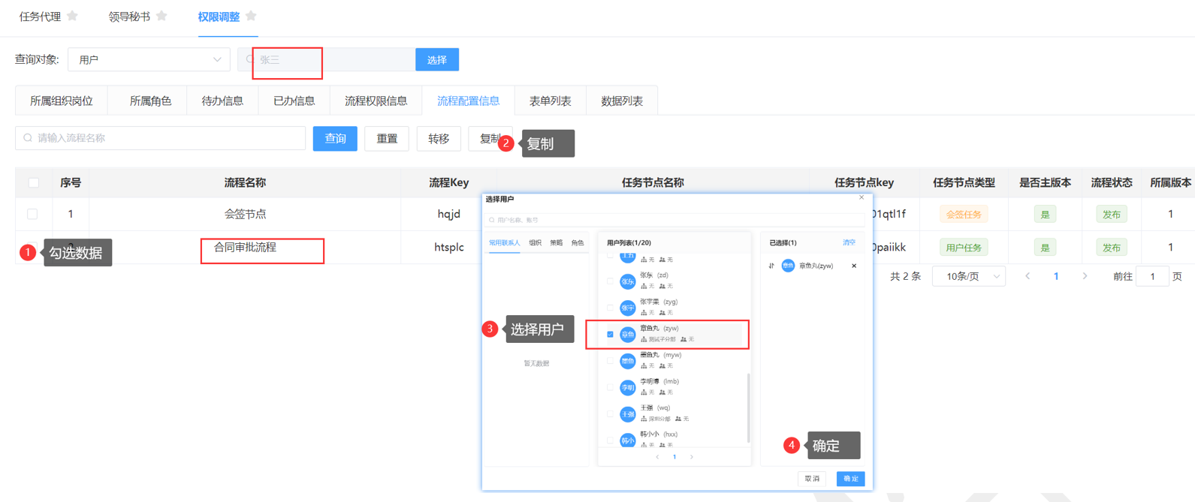Screen dimensions: 1195x502
Task: Tick the checkbox for 张东 (zd)
Action: coord(610,281)
